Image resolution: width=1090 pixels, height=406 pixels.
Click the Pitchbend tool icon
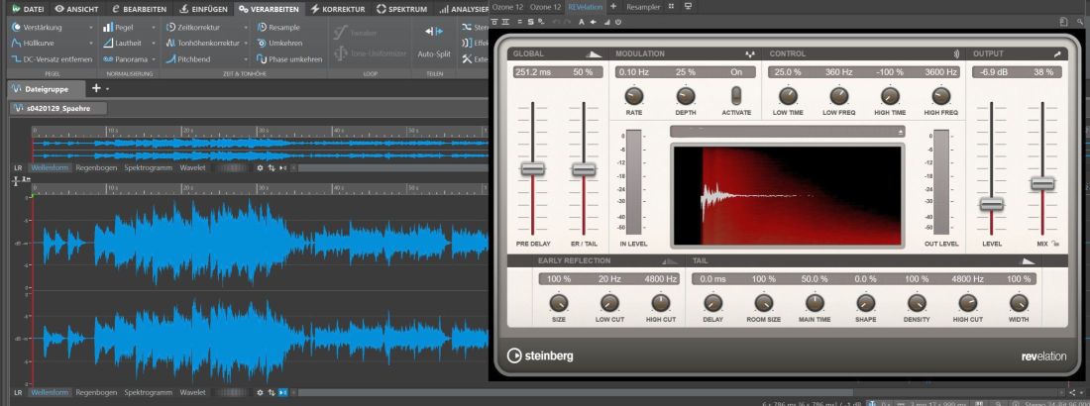click(x=170, y=59)
